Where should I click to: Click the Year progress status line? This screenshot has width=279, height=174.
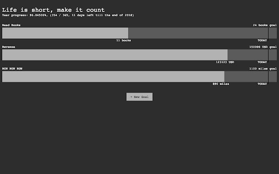tap(68, 15)
